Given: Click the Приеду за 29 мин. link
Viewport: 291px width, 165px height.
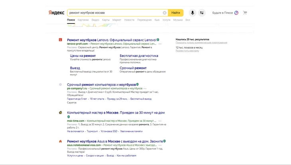Looking at the screenshot, I should pos(117,99).
